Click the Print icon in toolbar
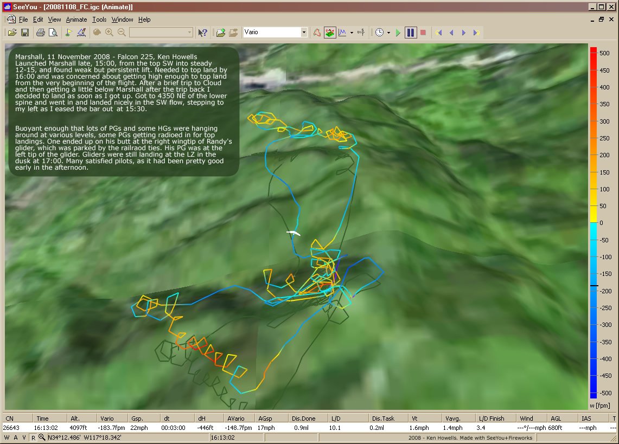This screenshot has height=444, width=619. [41, 33]
